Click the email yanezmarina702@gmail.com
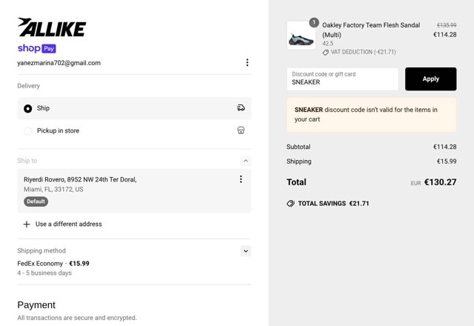Screen dimensions: 474x326 coord(59,63)
